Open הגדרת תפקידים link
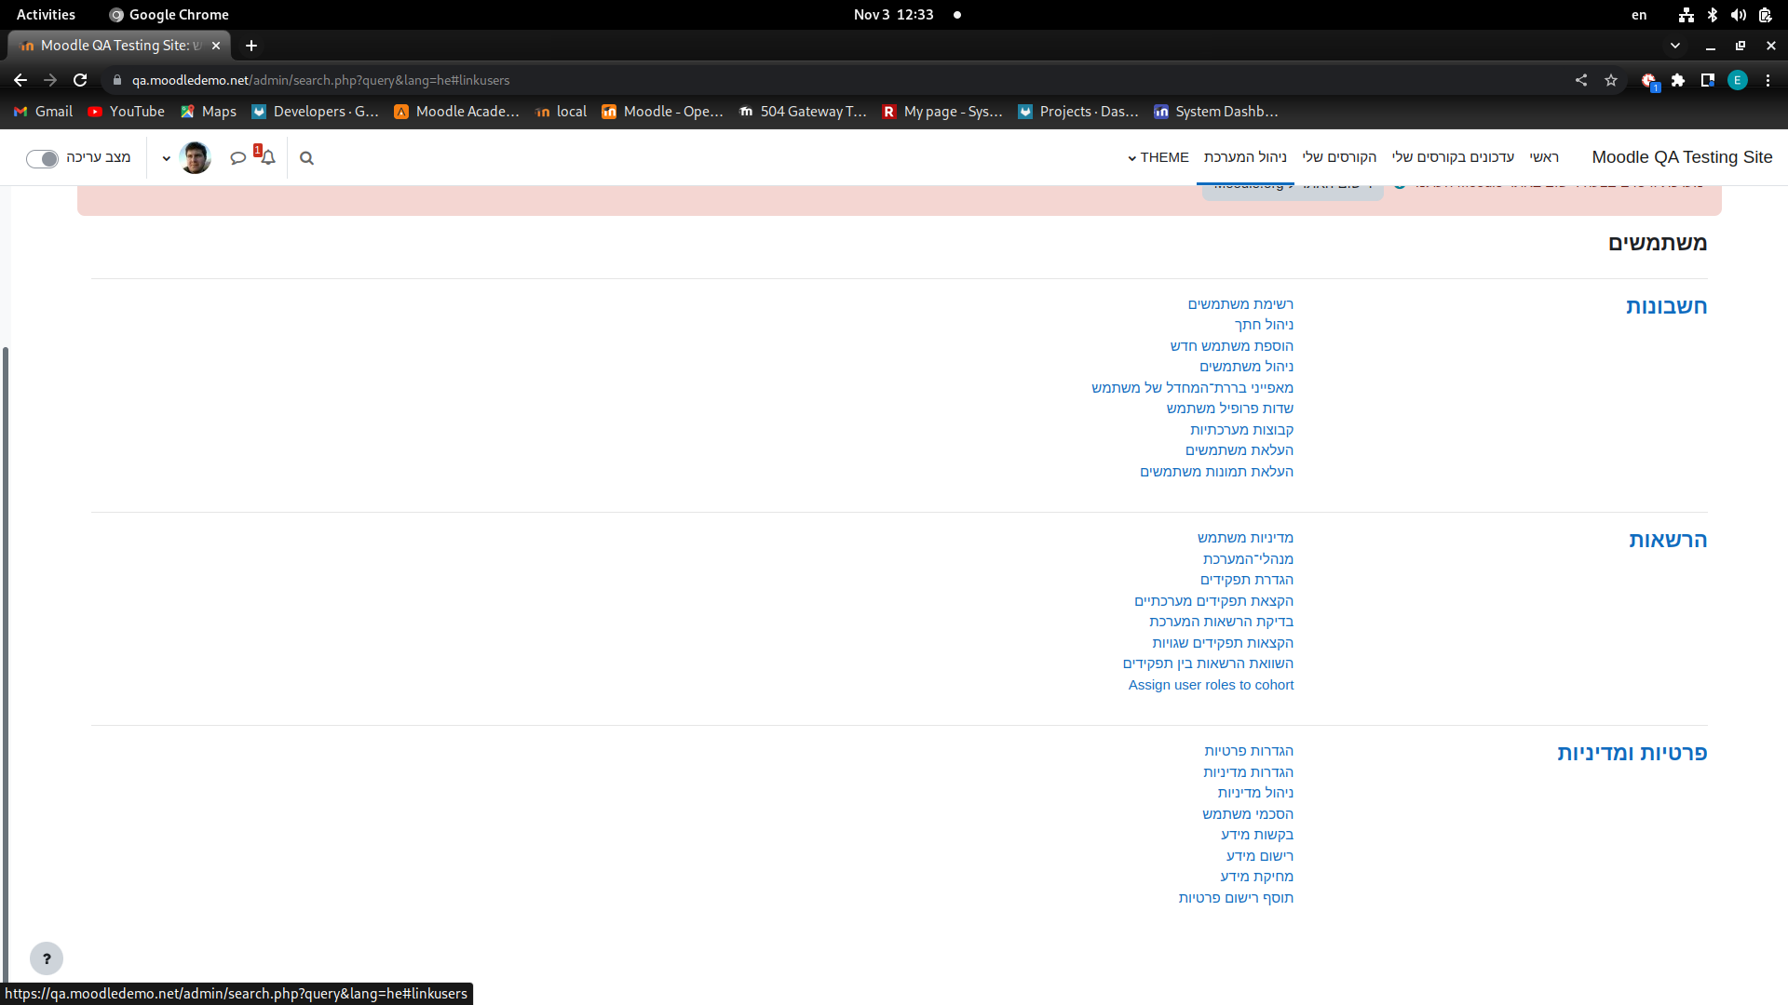The width and height of the screenshot is (1788, 1005). (x=1246, y=580)
